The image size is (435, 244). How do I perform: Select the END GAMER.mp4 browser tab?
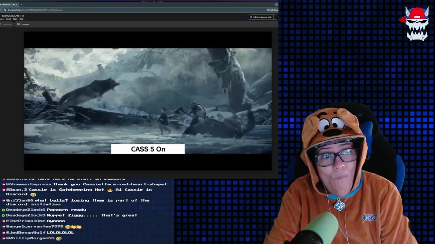(10, 4)
